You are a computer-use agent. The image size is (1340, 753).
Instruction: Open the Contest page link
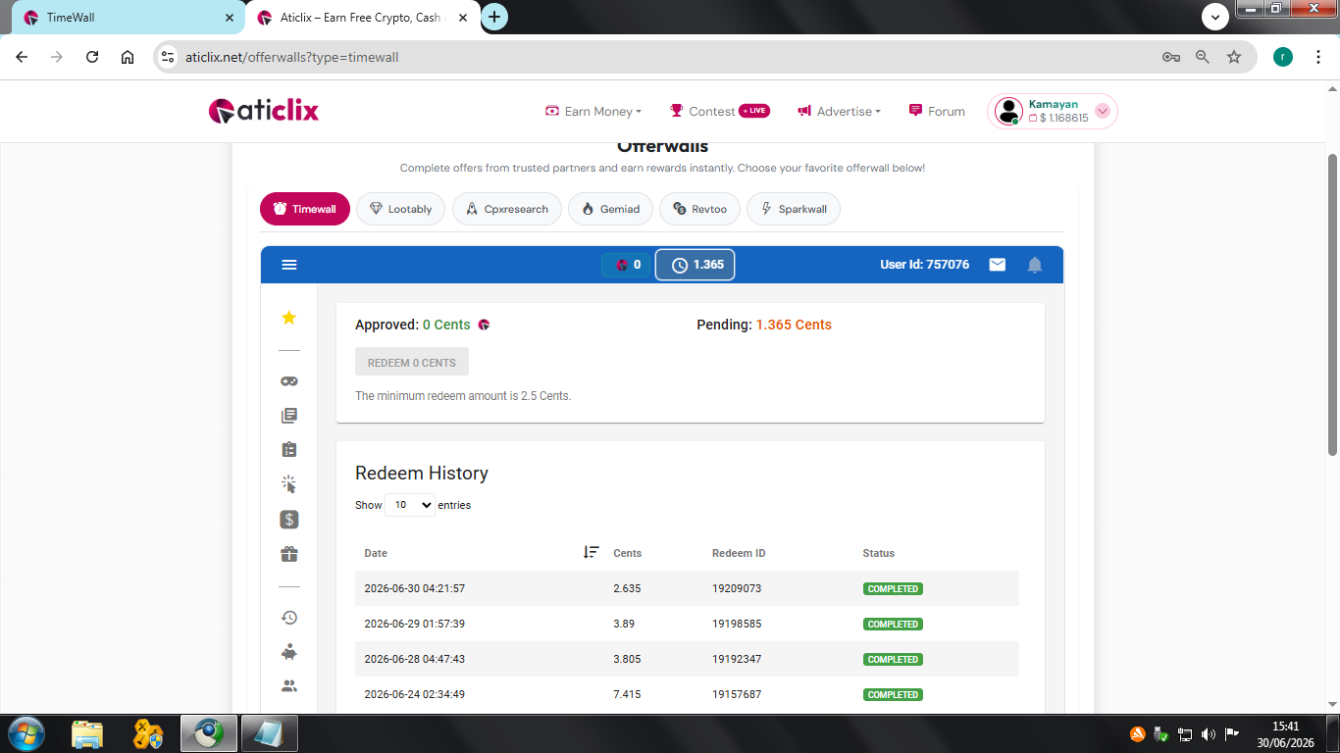point(720,112)
